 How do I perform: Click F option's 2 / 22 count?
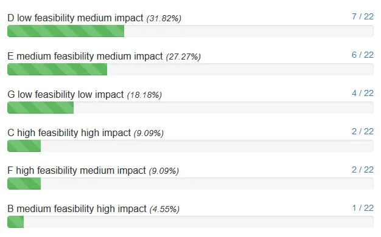(363, 170)
